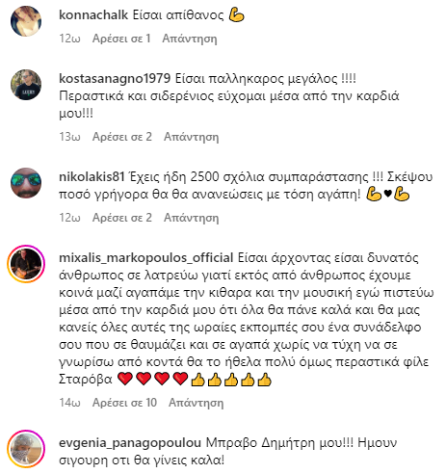Open 'Αρέσει σε 2' likes for nikolakis81
Screen dimensions: 446x474
click(122, 218)
